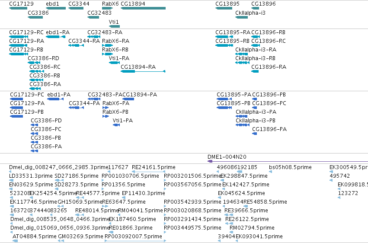Click EST label RP003092007.5prime
Image resolution: width=368 pixels, height=243 pixels.
133,236
